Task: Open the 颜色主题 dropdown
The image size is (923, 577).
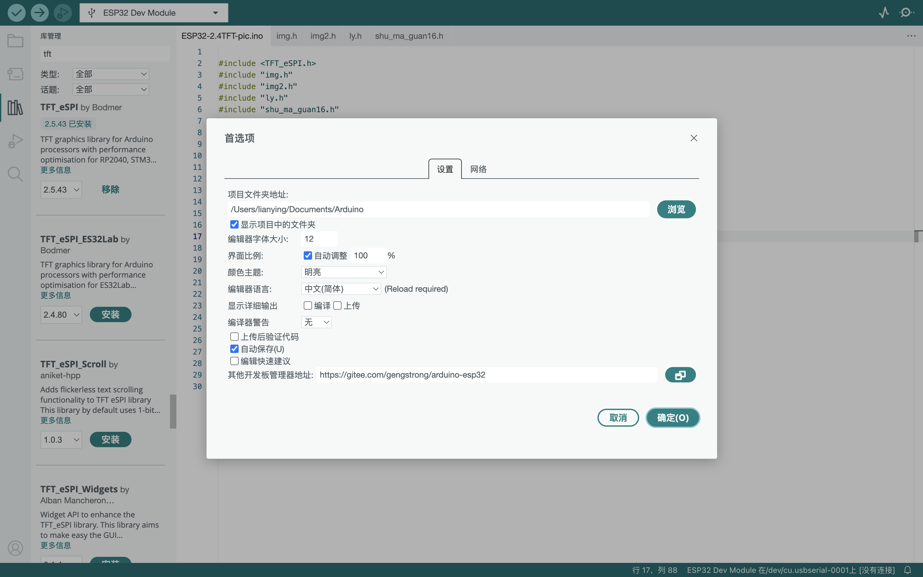Action: pos(343,272)
